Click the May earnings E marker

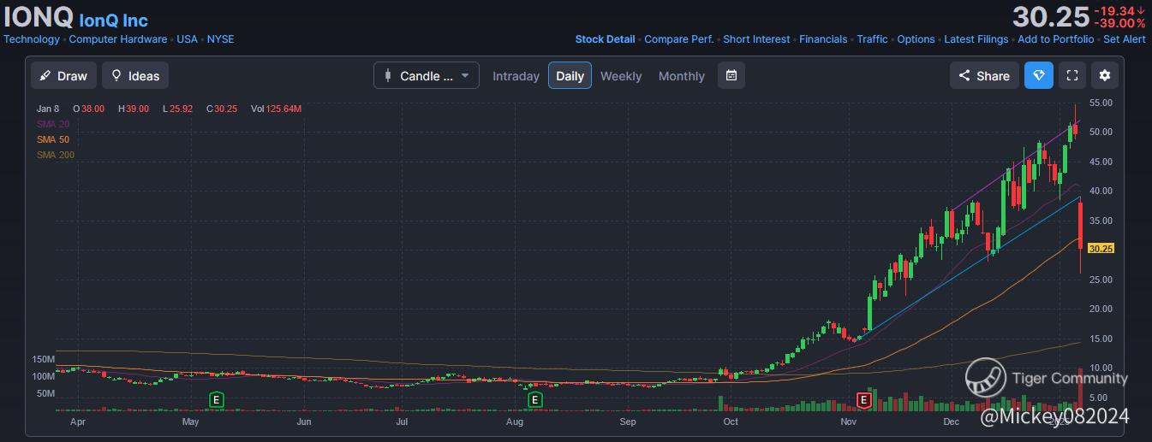[x=217, y=399]
